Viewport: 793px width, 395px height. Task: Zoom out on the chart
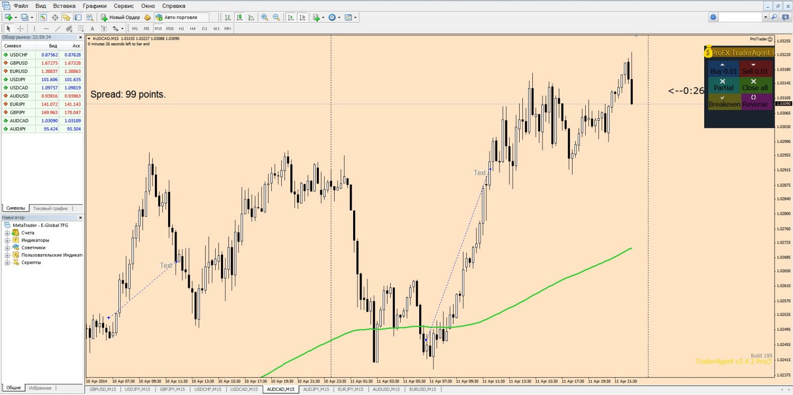[276, 17]
